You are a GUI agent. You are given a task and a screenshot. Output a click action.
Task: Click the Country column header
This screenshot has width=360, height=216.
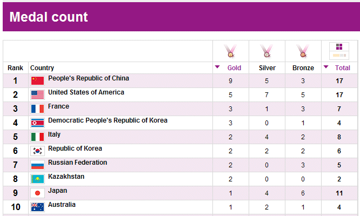point(42,68)
